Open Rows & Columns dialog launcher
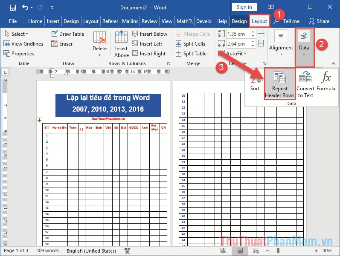Image resolution: width=340 pixels, height=256 pixels. (x=169, y=63)
